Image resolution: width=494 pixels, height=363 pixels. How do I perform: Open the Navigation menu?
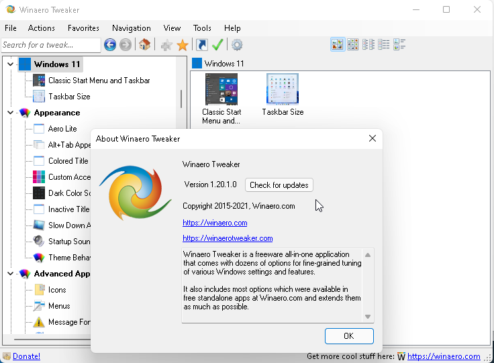point(132,28)
